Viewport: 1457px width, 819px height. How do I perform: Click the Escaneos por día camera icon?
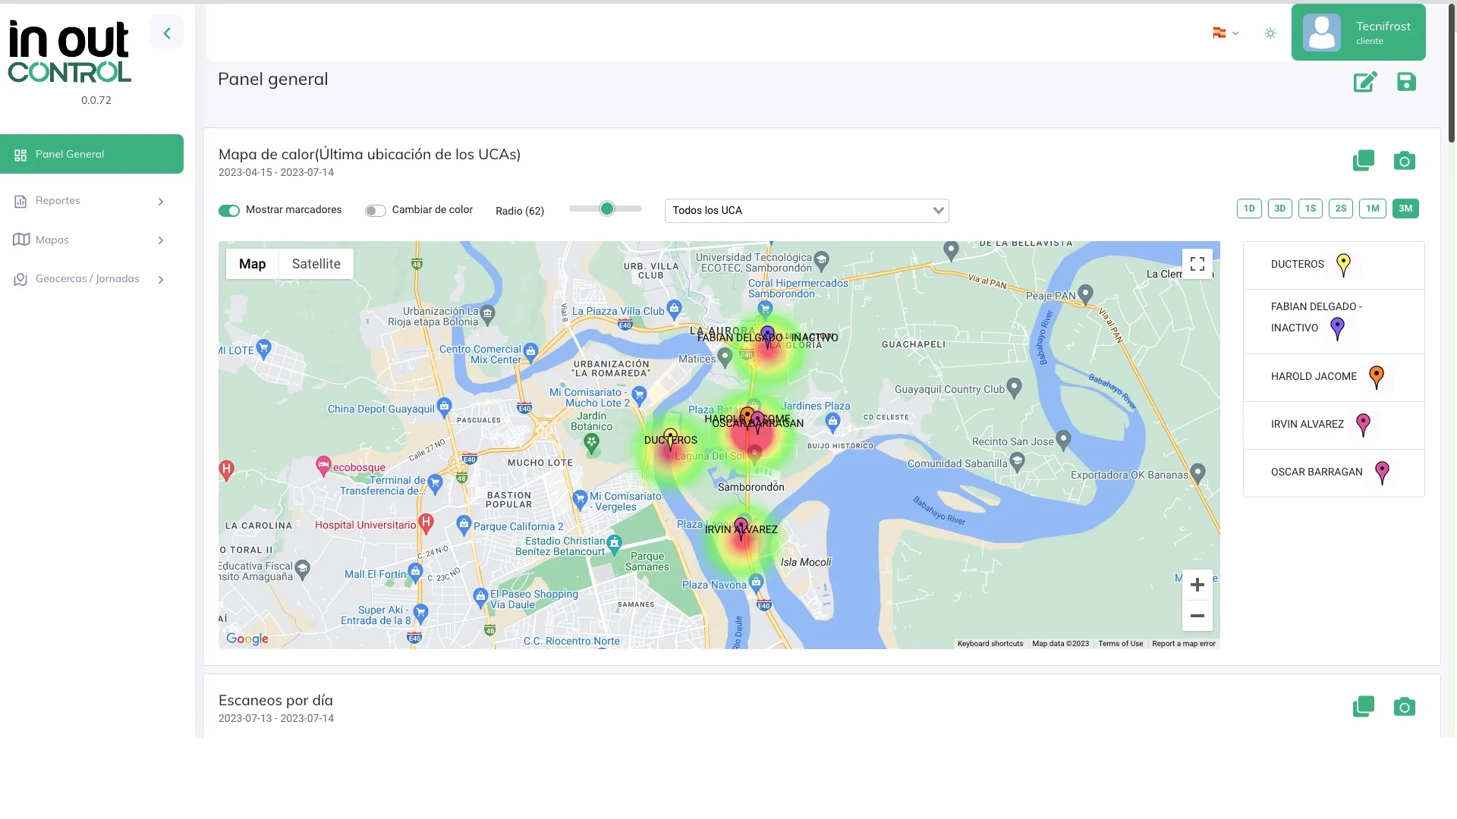tap(1405, 707)
